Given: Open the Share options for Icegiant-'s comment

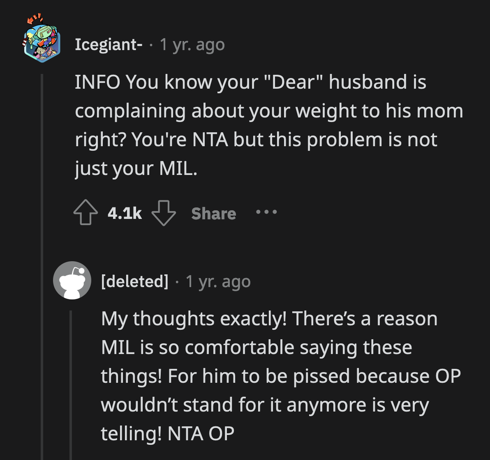Looking at the screenshot, I should (x=213, y=213).
